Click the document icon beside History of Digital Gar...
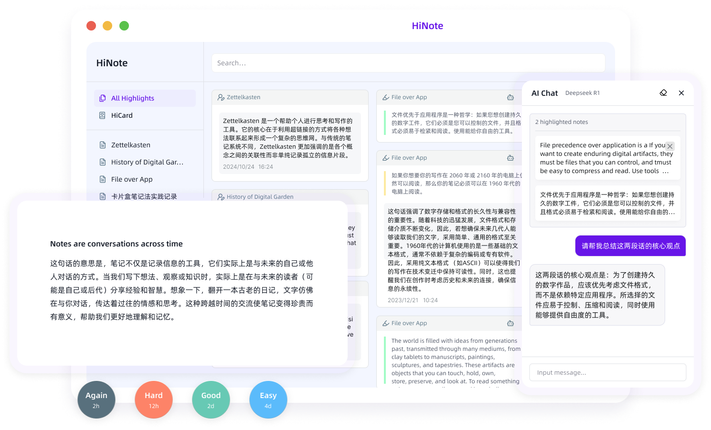Image resolution: width=711 pixels, height=430 pixels. coord(102,162)
